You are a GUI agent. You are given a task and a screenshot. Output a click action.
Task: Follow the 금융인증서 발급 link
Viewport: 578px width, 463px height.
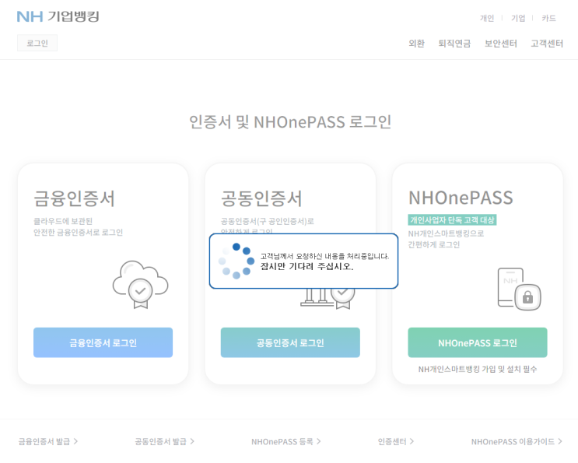coord(48,441)
